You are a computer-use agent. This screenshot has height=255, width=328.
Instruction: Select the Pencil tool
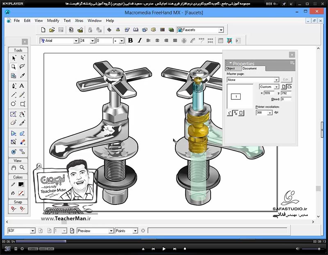click(x=23, y=95)
